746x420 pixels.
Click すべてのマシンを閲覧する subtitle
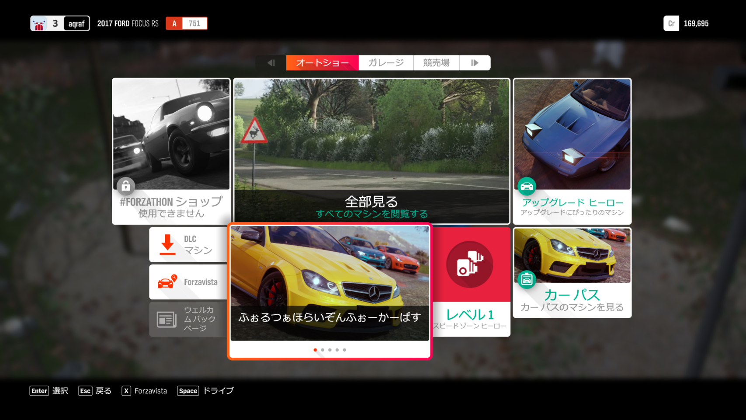[372, 214]
